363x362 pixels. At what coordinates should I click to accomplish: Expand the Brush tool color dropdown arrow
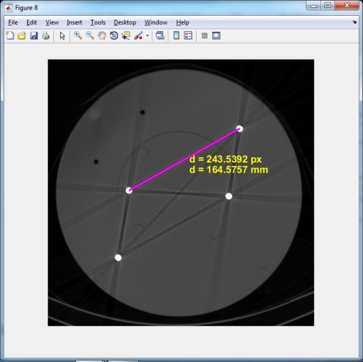pos(147,36)
